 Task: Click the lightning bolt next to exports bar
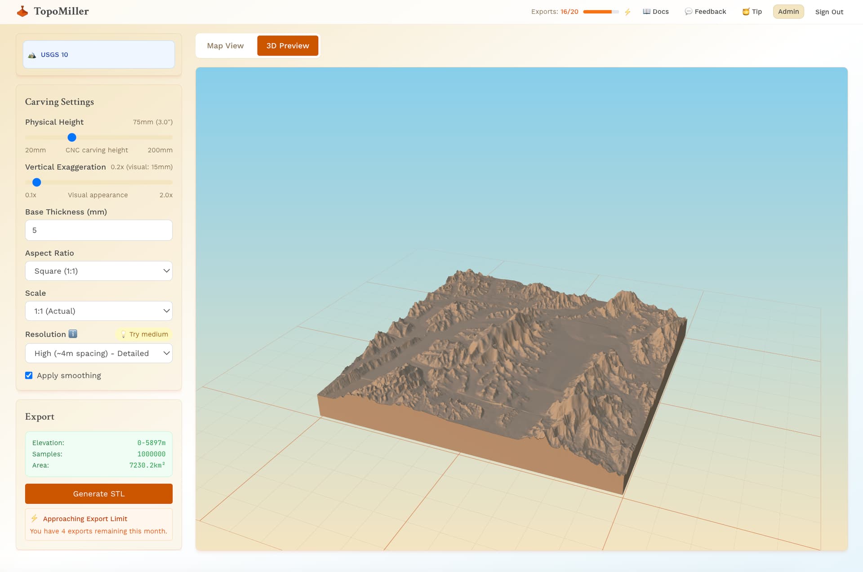[x=627, y=12]
